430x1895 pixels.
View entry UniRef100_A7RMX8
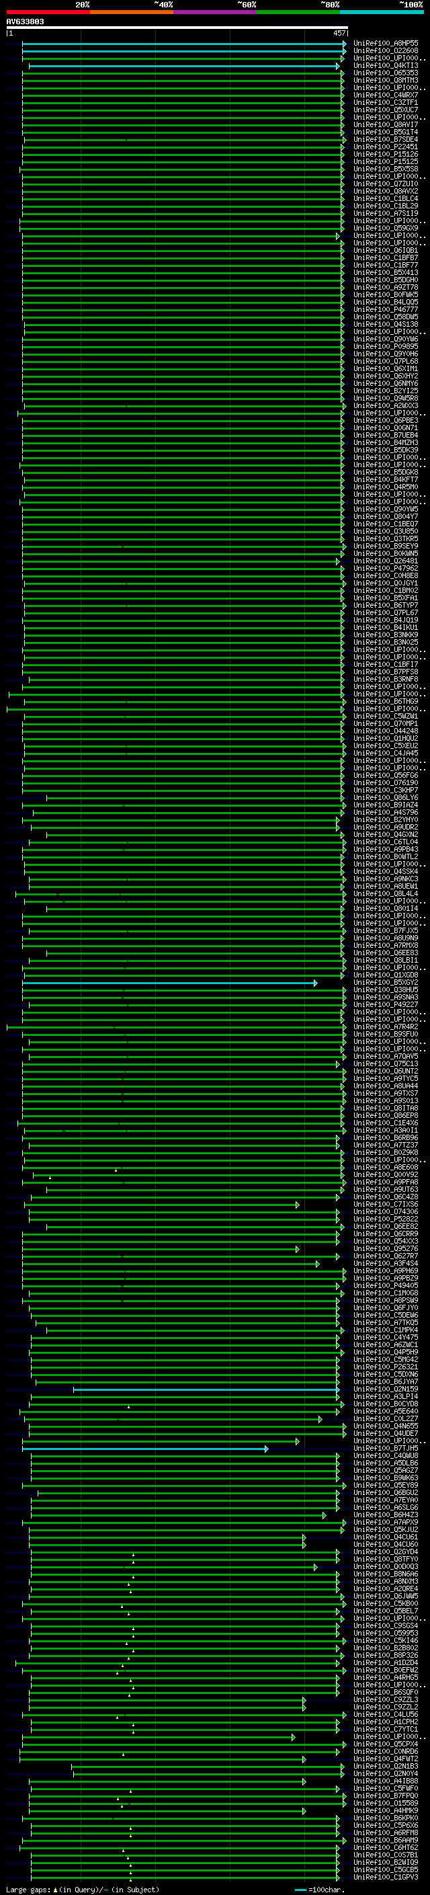coord(385,945)
